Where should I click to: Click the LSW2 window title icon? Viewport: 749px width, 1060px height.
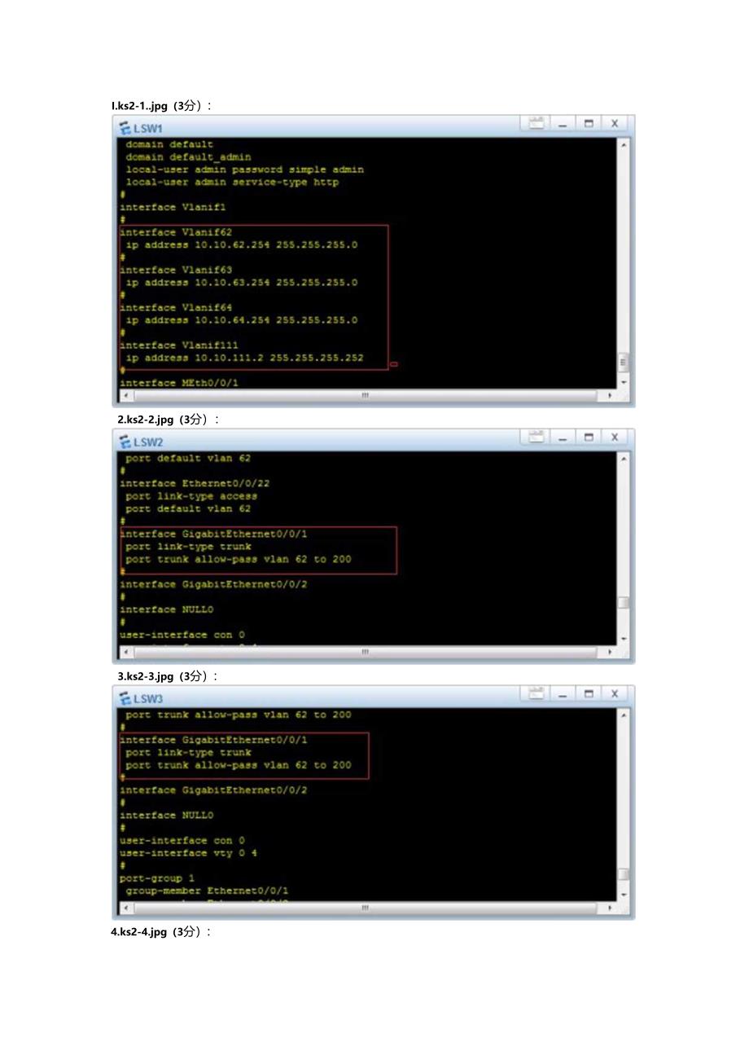click(125, 442)
